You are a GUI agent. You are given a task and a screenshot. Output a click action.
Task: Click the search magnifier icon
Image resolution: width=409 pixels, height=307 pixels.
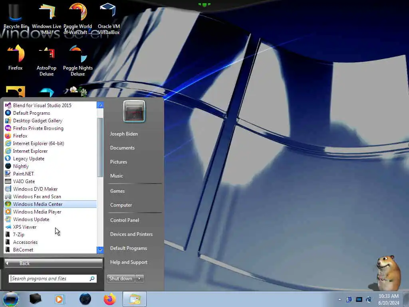pos(92,279)
